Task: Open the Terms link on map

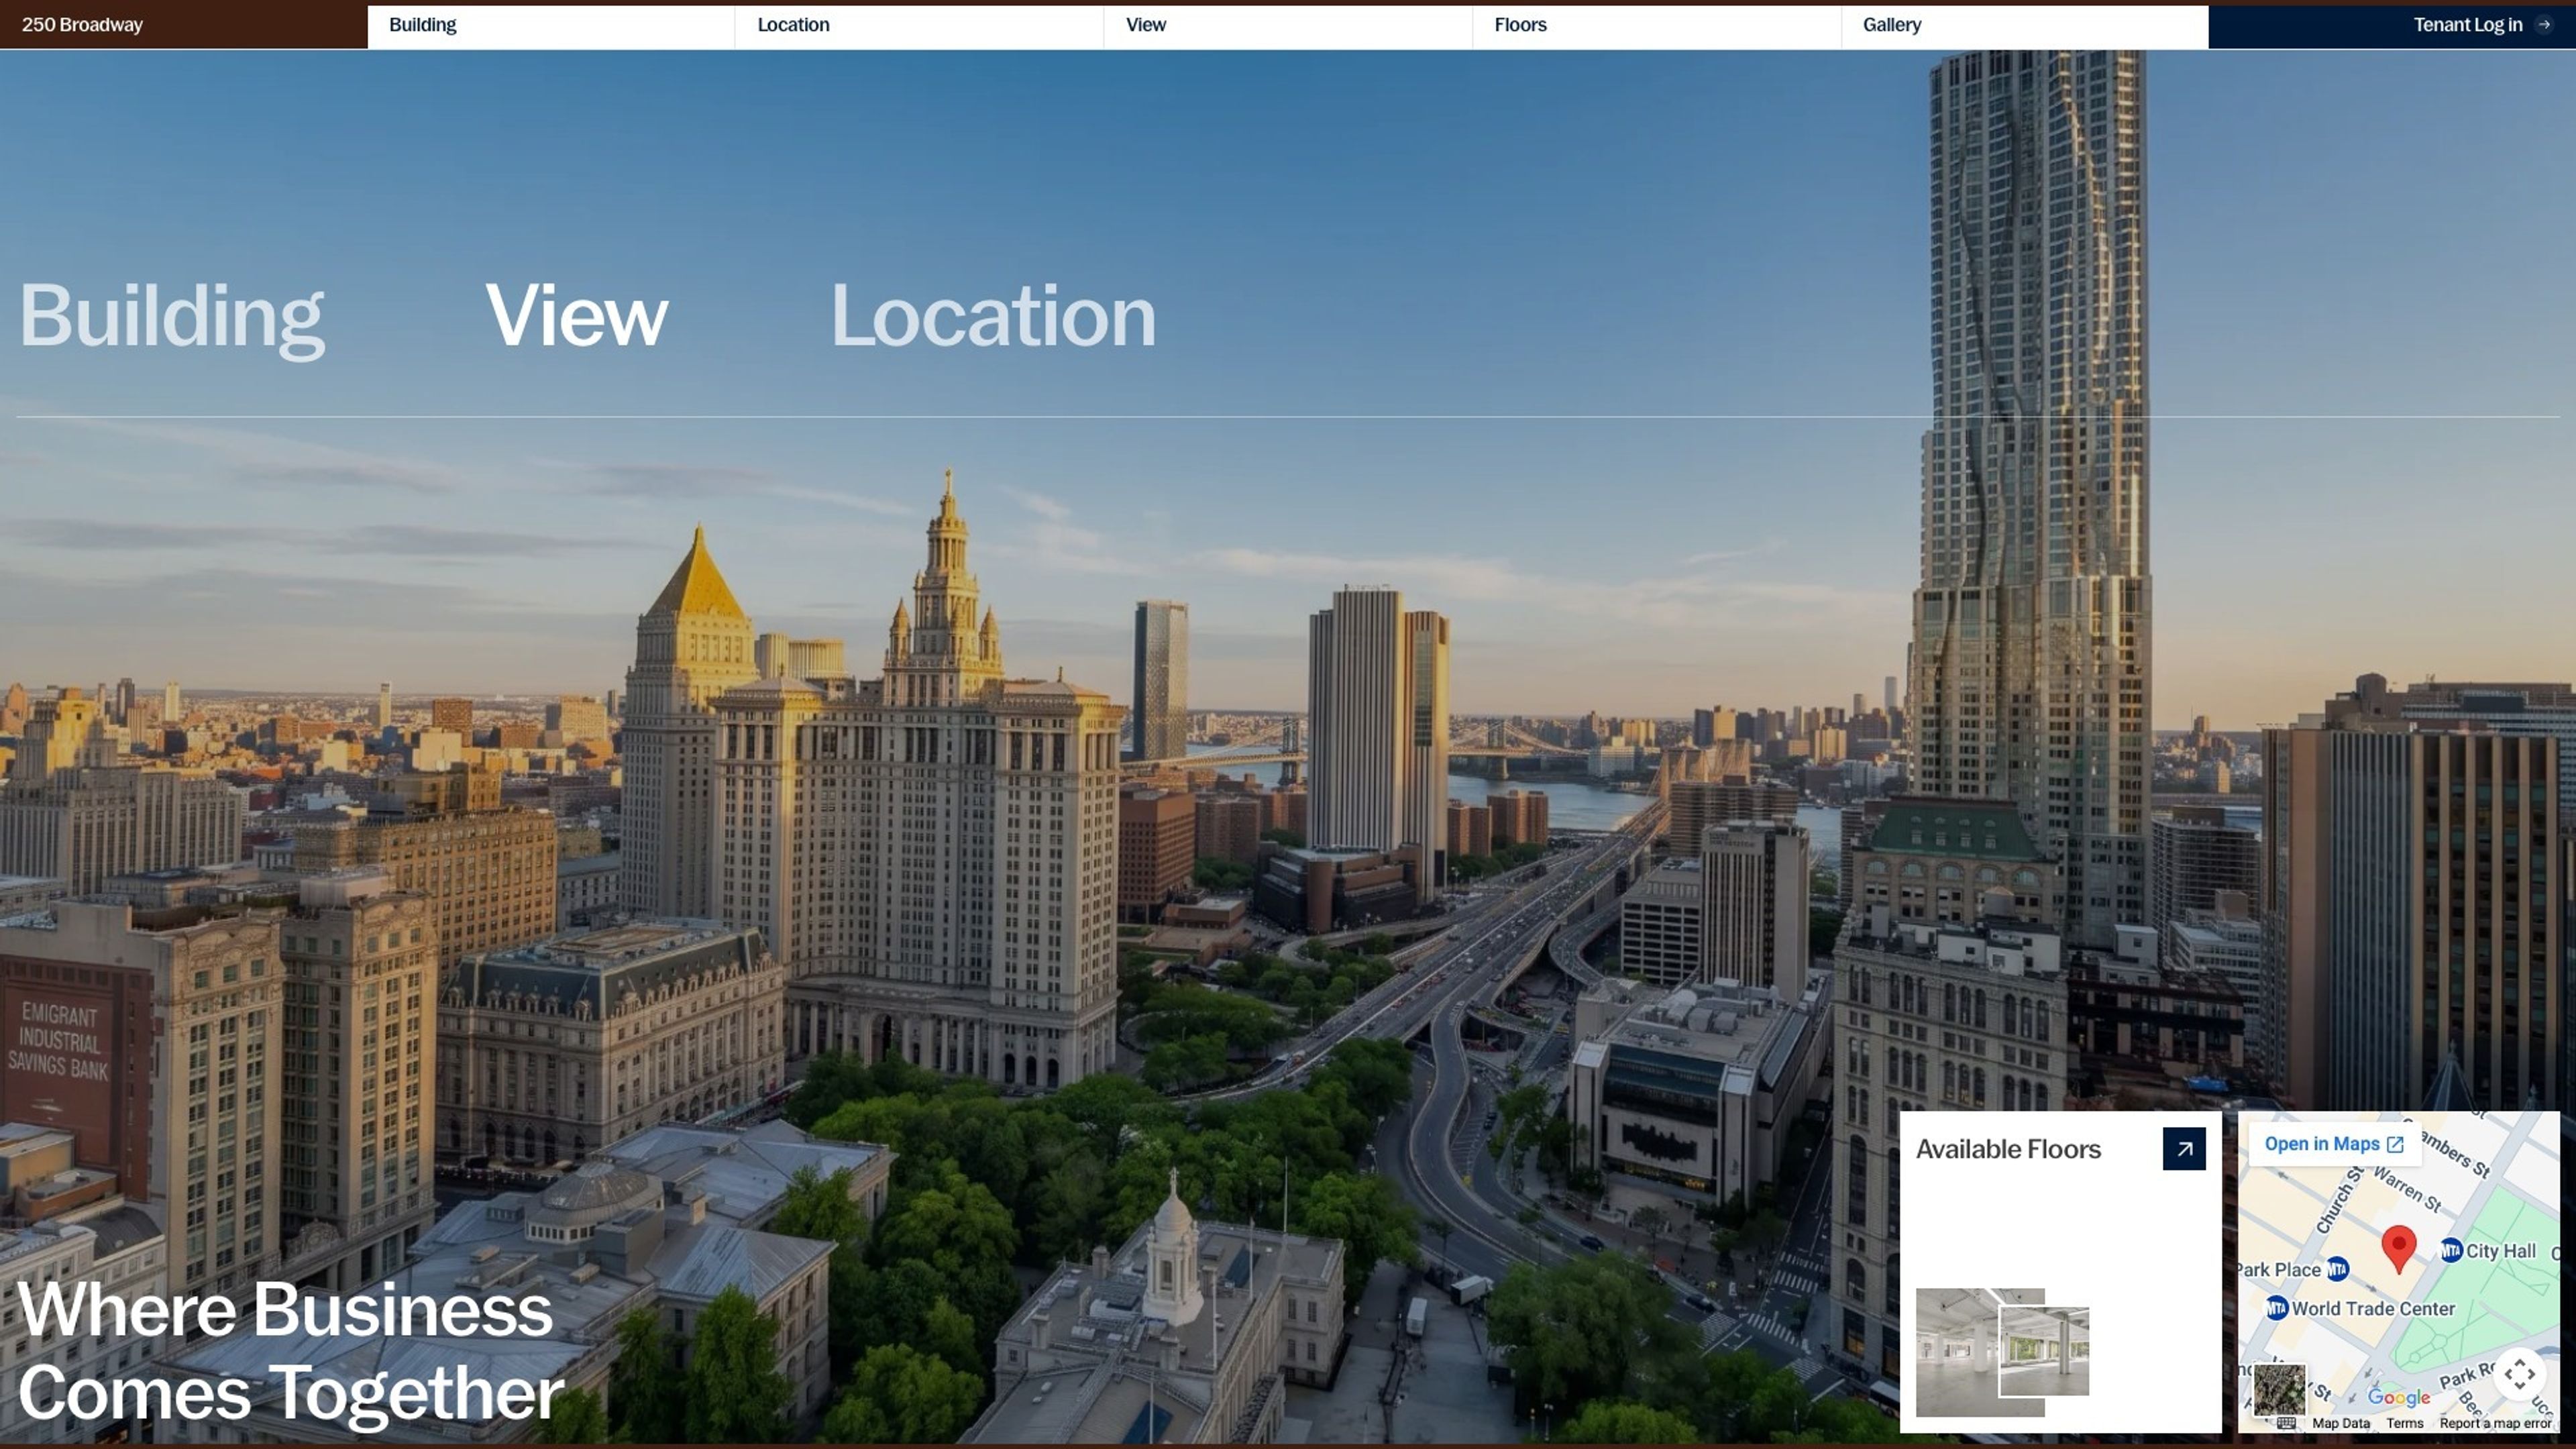Action: click(x=2404, y=1423)
